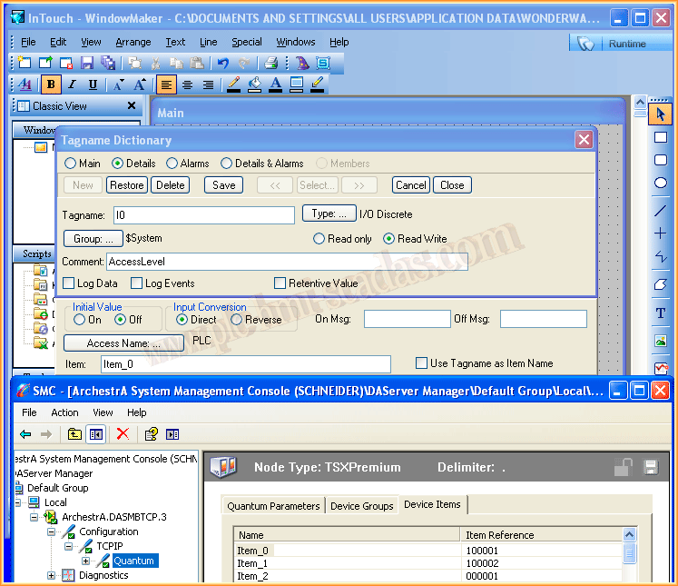The width and height of the screenshot is (678, 586).
Task: Click the Undo arrow in toolbar
Action: (x=222, y=63)
